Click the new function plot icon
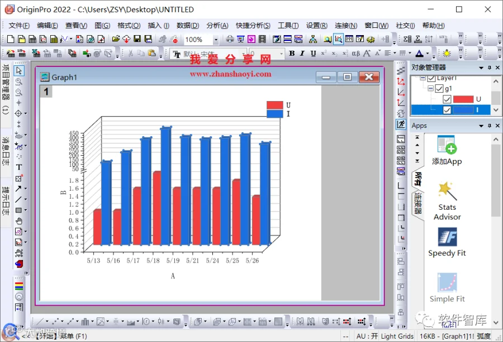Image resolution: width=503 pixels, height=342 pixels. [x=64, y=39]
